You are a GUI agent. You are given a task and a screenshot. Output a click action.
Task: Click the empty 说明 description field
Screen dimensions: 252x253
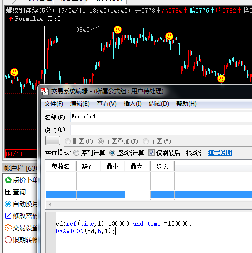pyautogui.click(x=161, y=130)
